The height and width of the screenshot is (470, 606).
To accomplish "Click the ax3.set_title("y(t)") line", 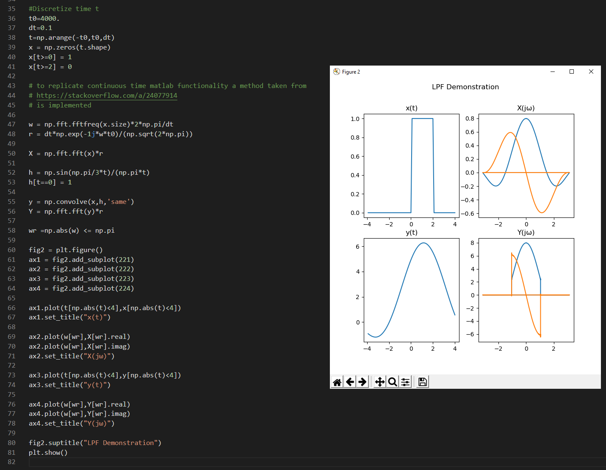I will coord(69,385).
